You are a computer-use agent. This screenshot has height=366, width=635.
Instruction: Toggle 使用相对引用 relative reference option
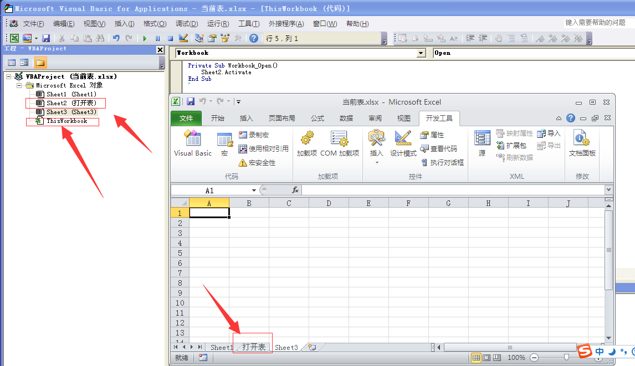click(x=264, y=148)
